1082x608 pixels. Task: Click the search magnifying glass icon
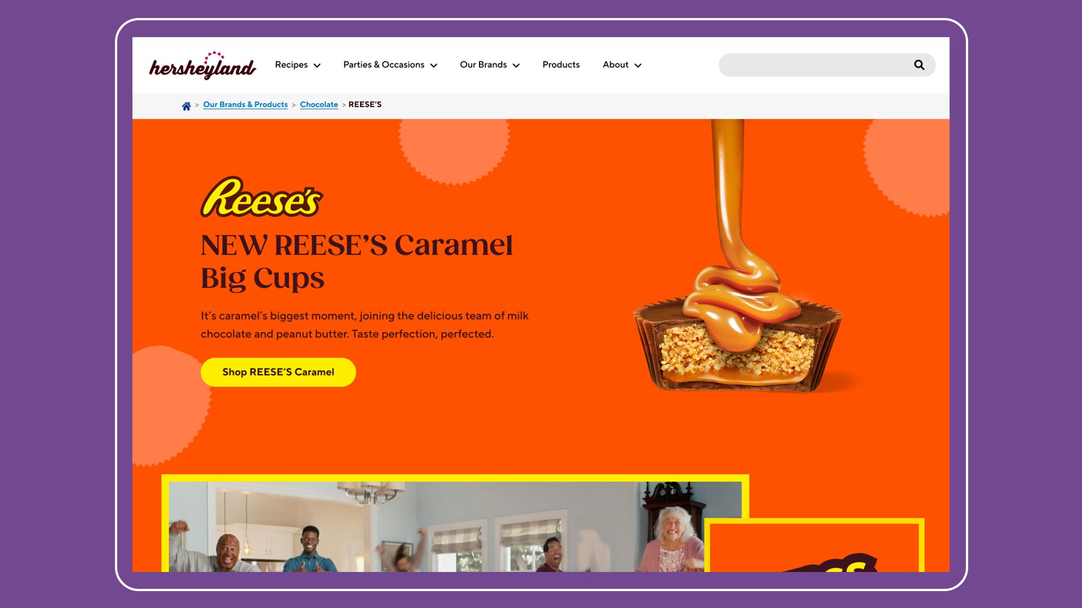919,65
